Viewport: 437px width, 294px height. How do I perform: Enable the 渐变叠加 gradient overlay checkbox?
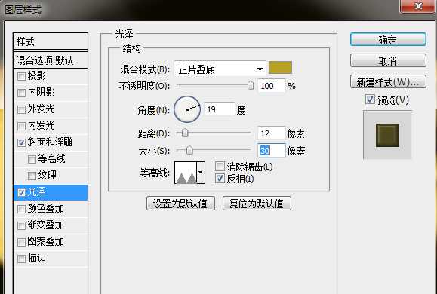click(x=21, y=225)
